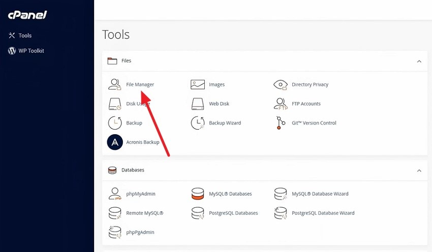Image resolution: width=432 pixels, height=252 pixels.
Task: Open Directory Privacy eye icon
Action: [x=280, y=84]
